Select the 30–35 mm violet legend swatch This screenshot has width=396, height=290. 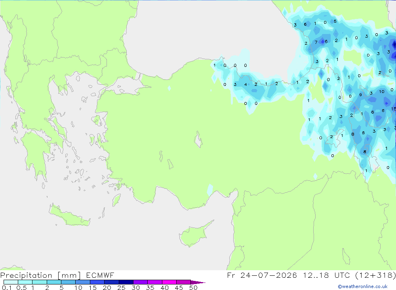141,282
